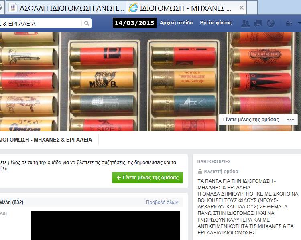This screenshot has height=240, width=301.
Task: Click the first tab's page icon
Action: tap(13, 8)
